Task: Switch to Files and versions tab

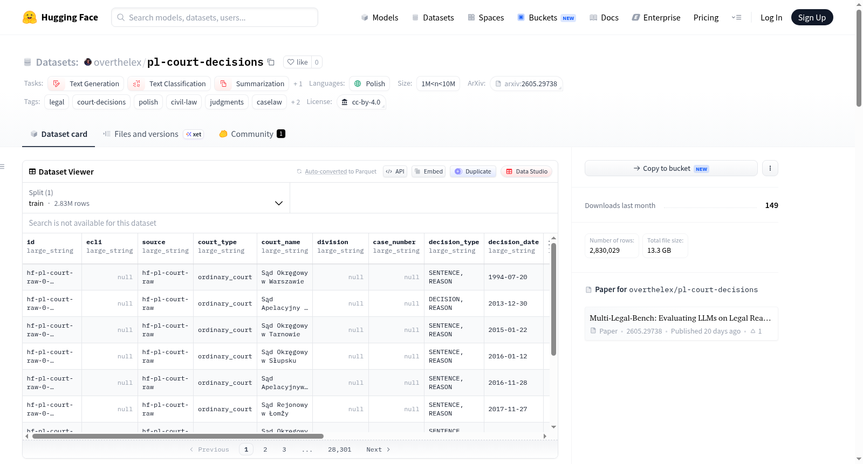Action: 153,134
